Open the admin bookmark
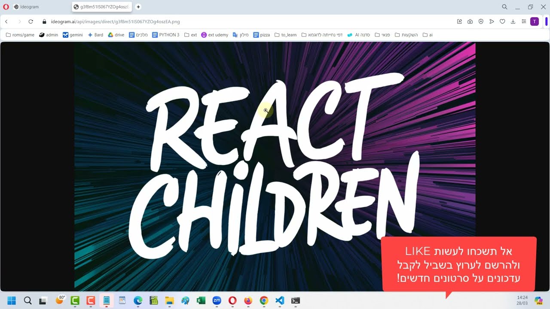The image size is (550, 309). 49,35
